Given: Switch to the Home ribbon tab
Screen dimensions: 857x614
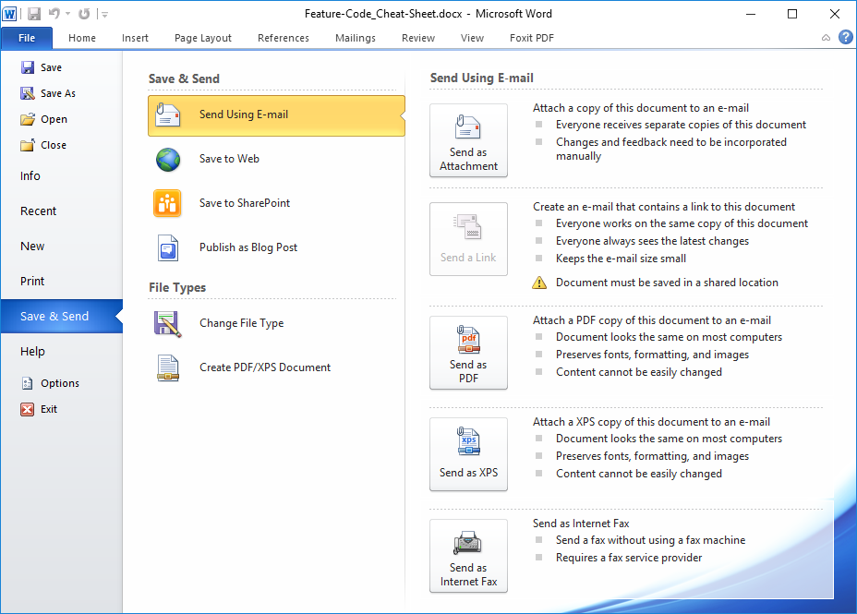Looking at the screenshot, I should (x=82, y=38).
